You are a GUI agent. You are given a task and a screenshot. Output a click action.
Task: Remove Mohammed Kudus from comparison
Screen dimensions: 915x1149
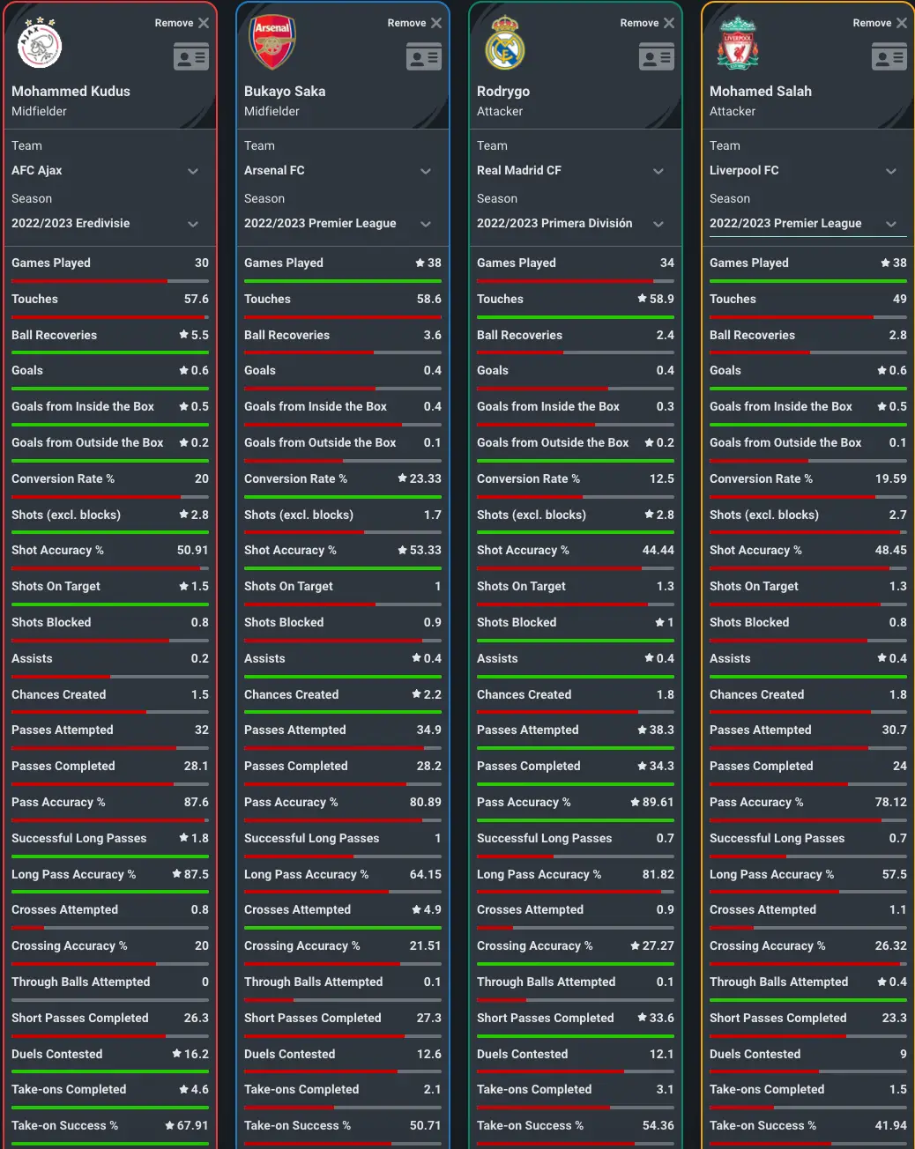(x=182, y=23)
